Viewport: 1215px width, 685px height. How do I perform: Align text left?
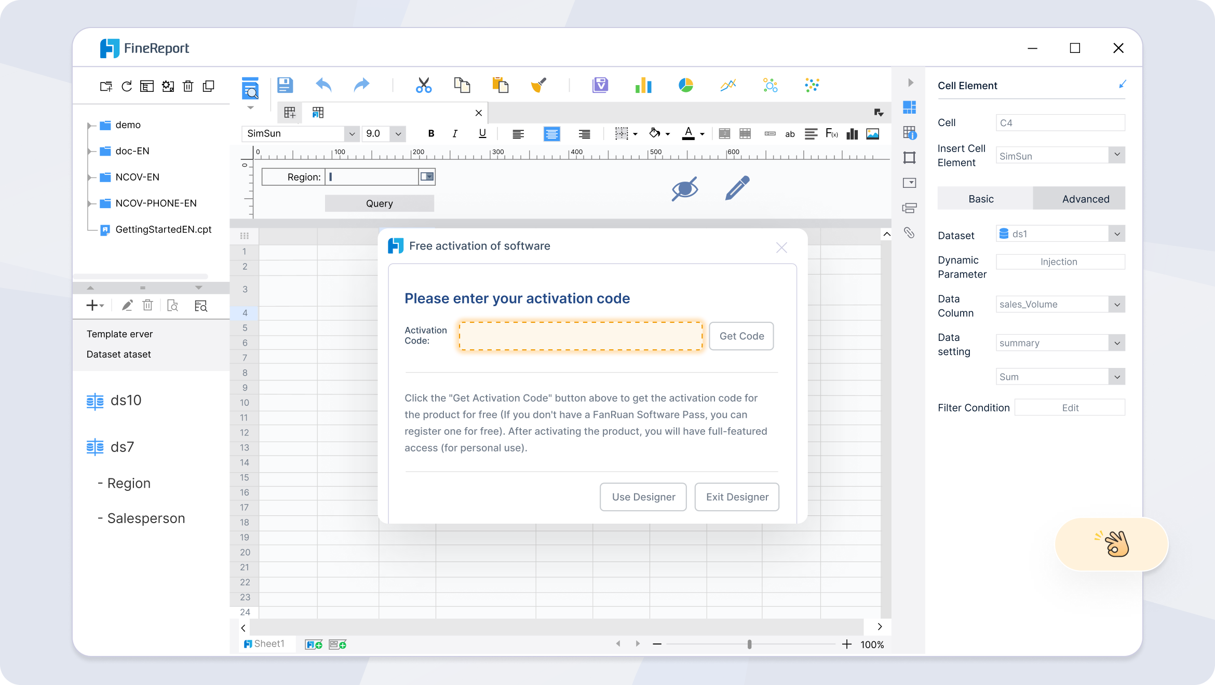click(x=518, y=134)
